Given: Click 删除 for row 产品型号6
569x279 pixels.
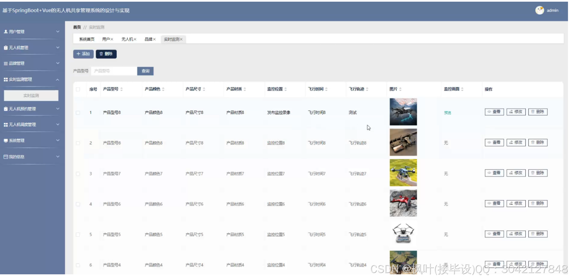Looking at the screenshot, I should coord(538,203).
